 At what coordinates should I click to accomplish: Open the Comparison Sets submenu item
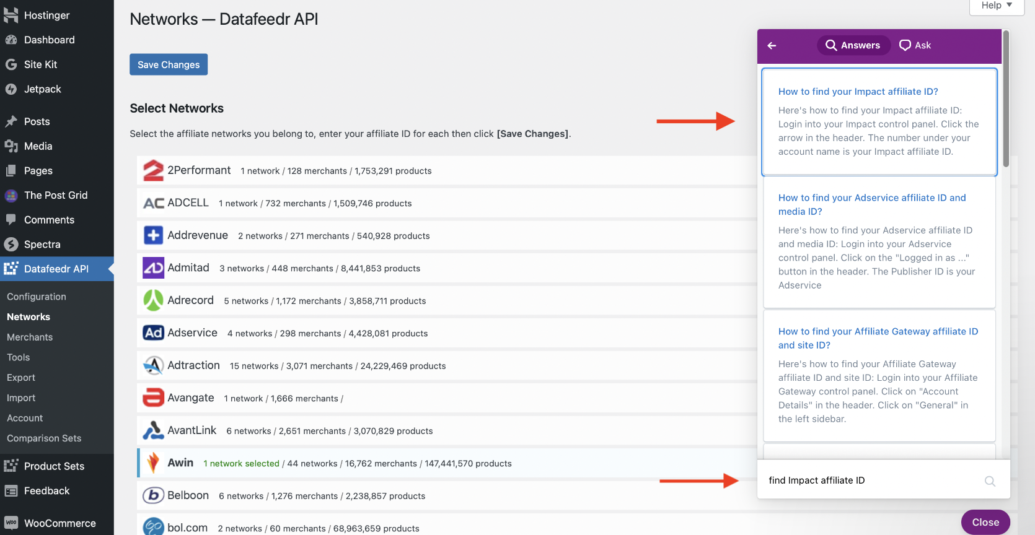click(44, 438)
